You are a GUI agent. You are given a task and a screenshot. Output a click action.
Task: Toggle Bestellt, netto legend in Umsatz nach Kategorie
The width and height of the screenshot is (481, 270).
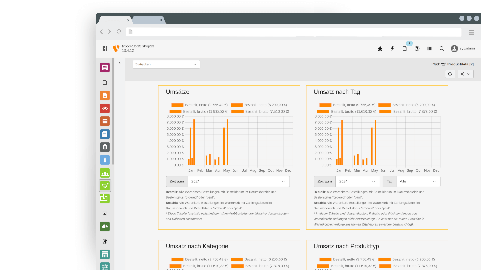tap(200, 259)
